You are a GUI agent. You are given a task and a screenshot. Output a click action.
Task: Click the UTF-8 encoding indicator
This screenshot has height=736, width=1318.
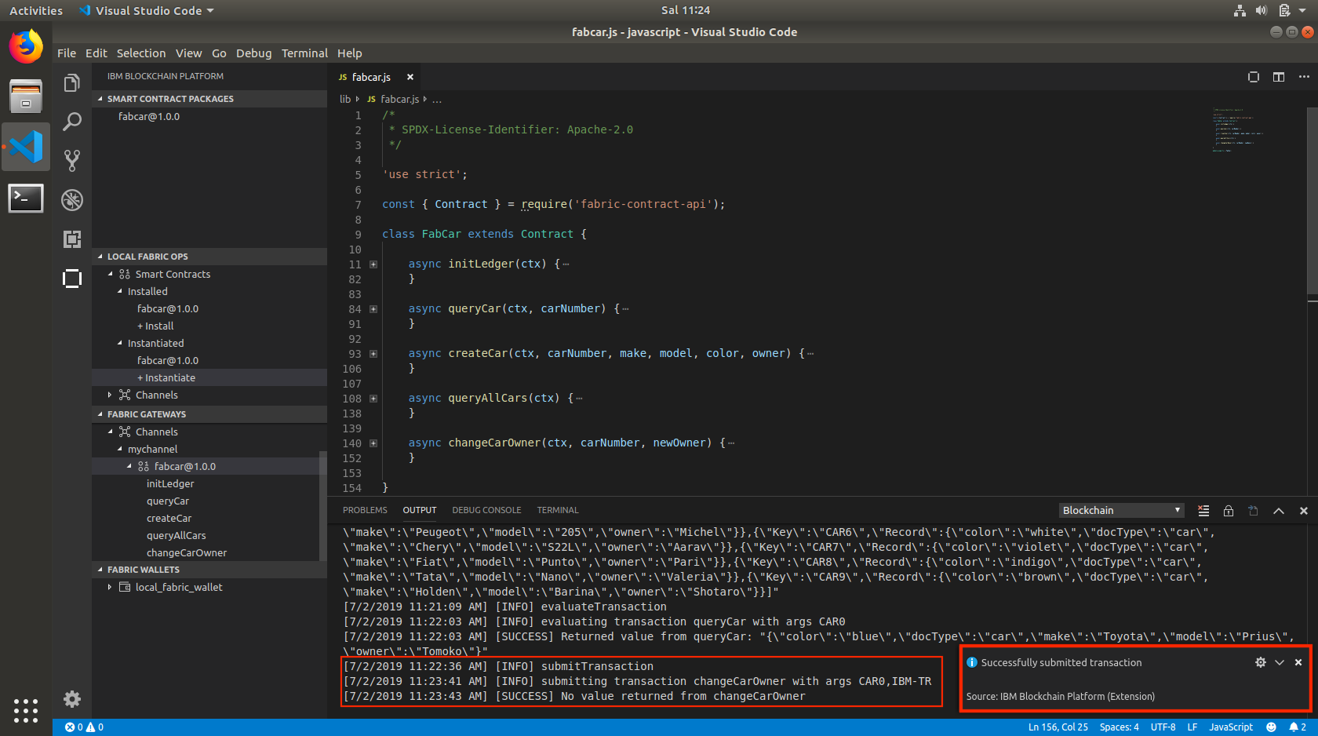click(x=1163, y=727)
